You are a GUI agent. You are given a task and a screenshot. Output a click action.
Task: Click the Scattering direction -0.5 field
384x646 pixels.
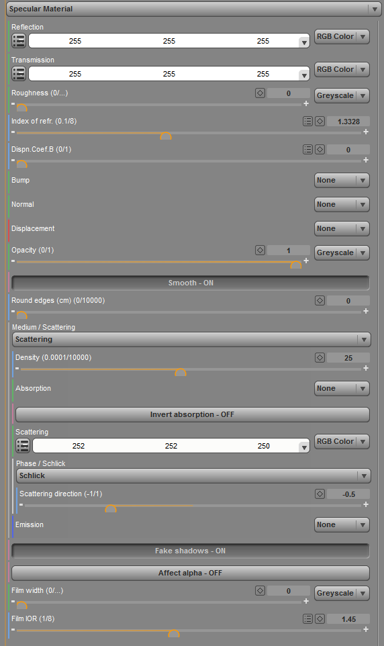pyautogui.click(x=348, y=494)
